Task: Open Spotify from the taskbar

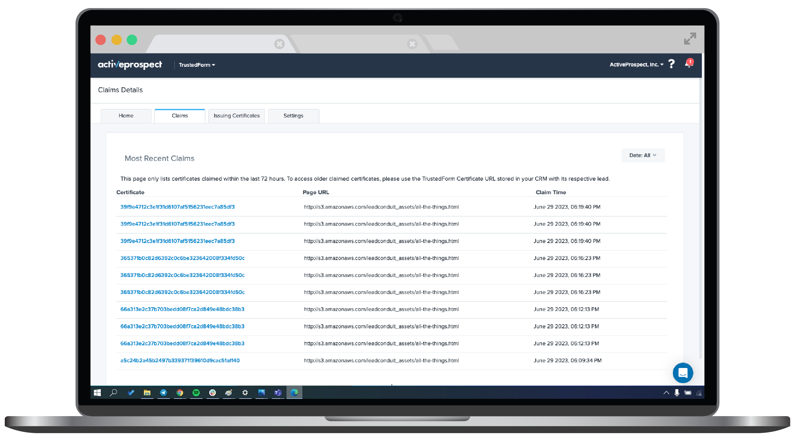Action: point(196,393)
